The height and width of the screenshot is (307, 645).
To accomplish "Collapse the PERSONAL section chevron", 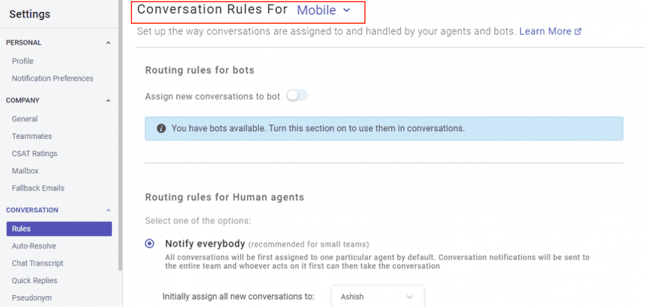I will pyautogui.click(x=108, y=43).
